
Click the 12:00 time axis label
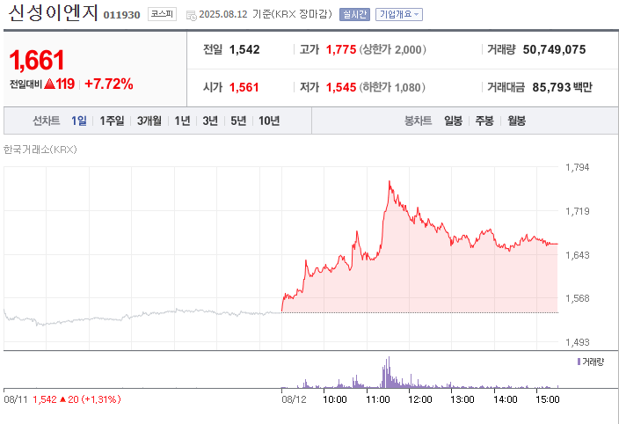[420, 399]
